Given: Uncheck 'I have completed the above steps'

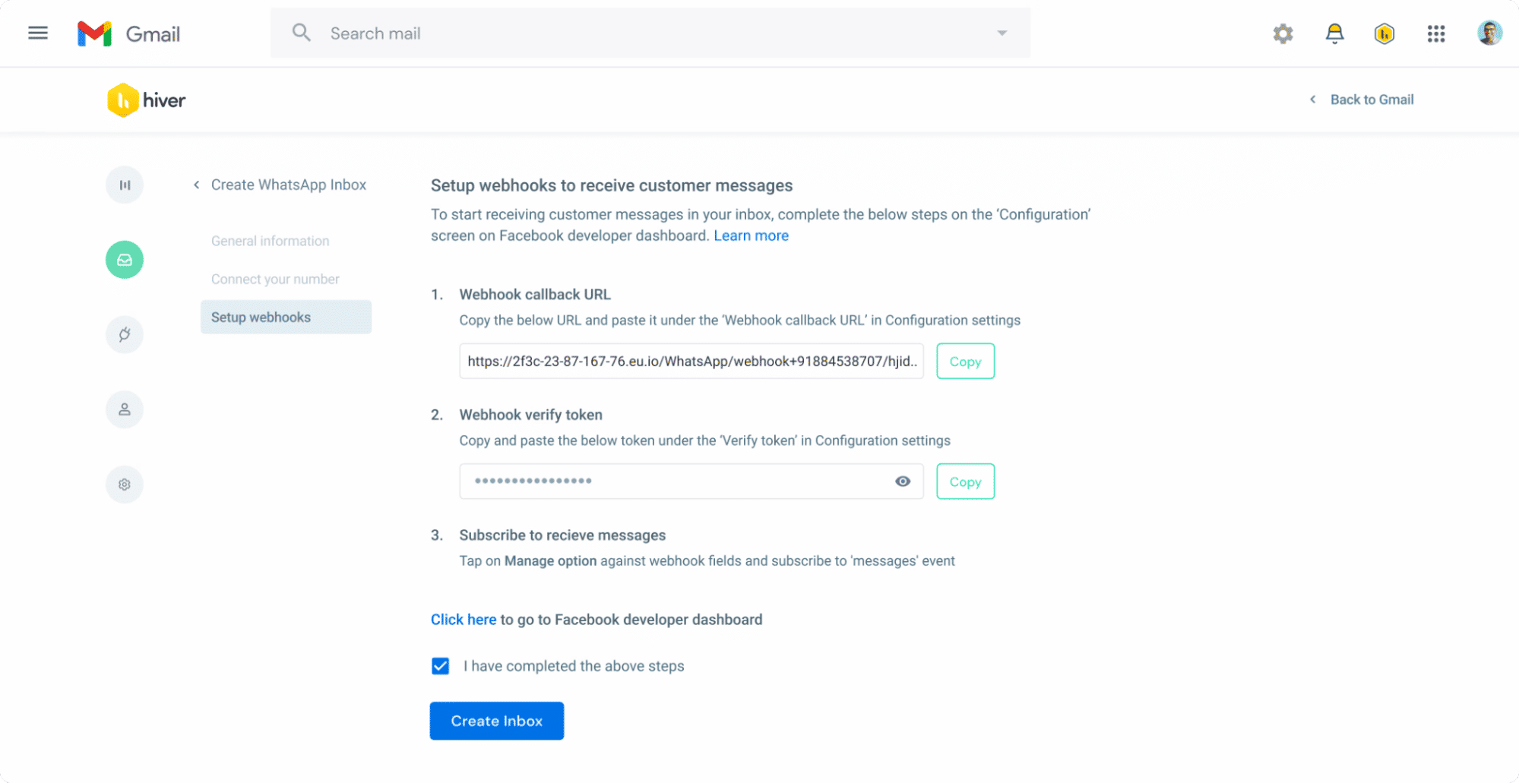Looking at the screenshot, I should click(441, 666).
